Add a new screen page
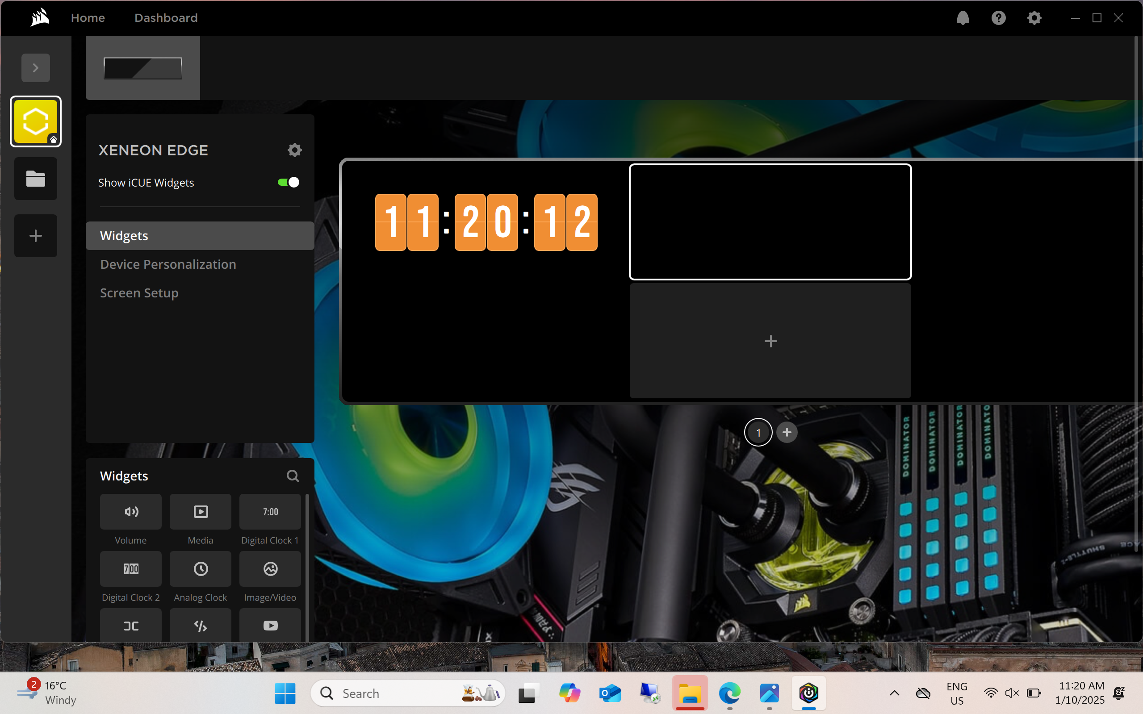 [x=787, y=432]
